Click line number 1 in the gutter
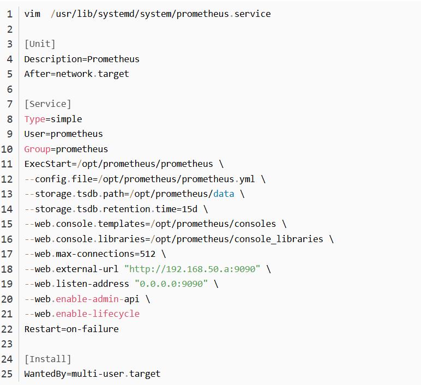Image resolution: width=421 pixels, height=385 pixels. tap(10, 14)
